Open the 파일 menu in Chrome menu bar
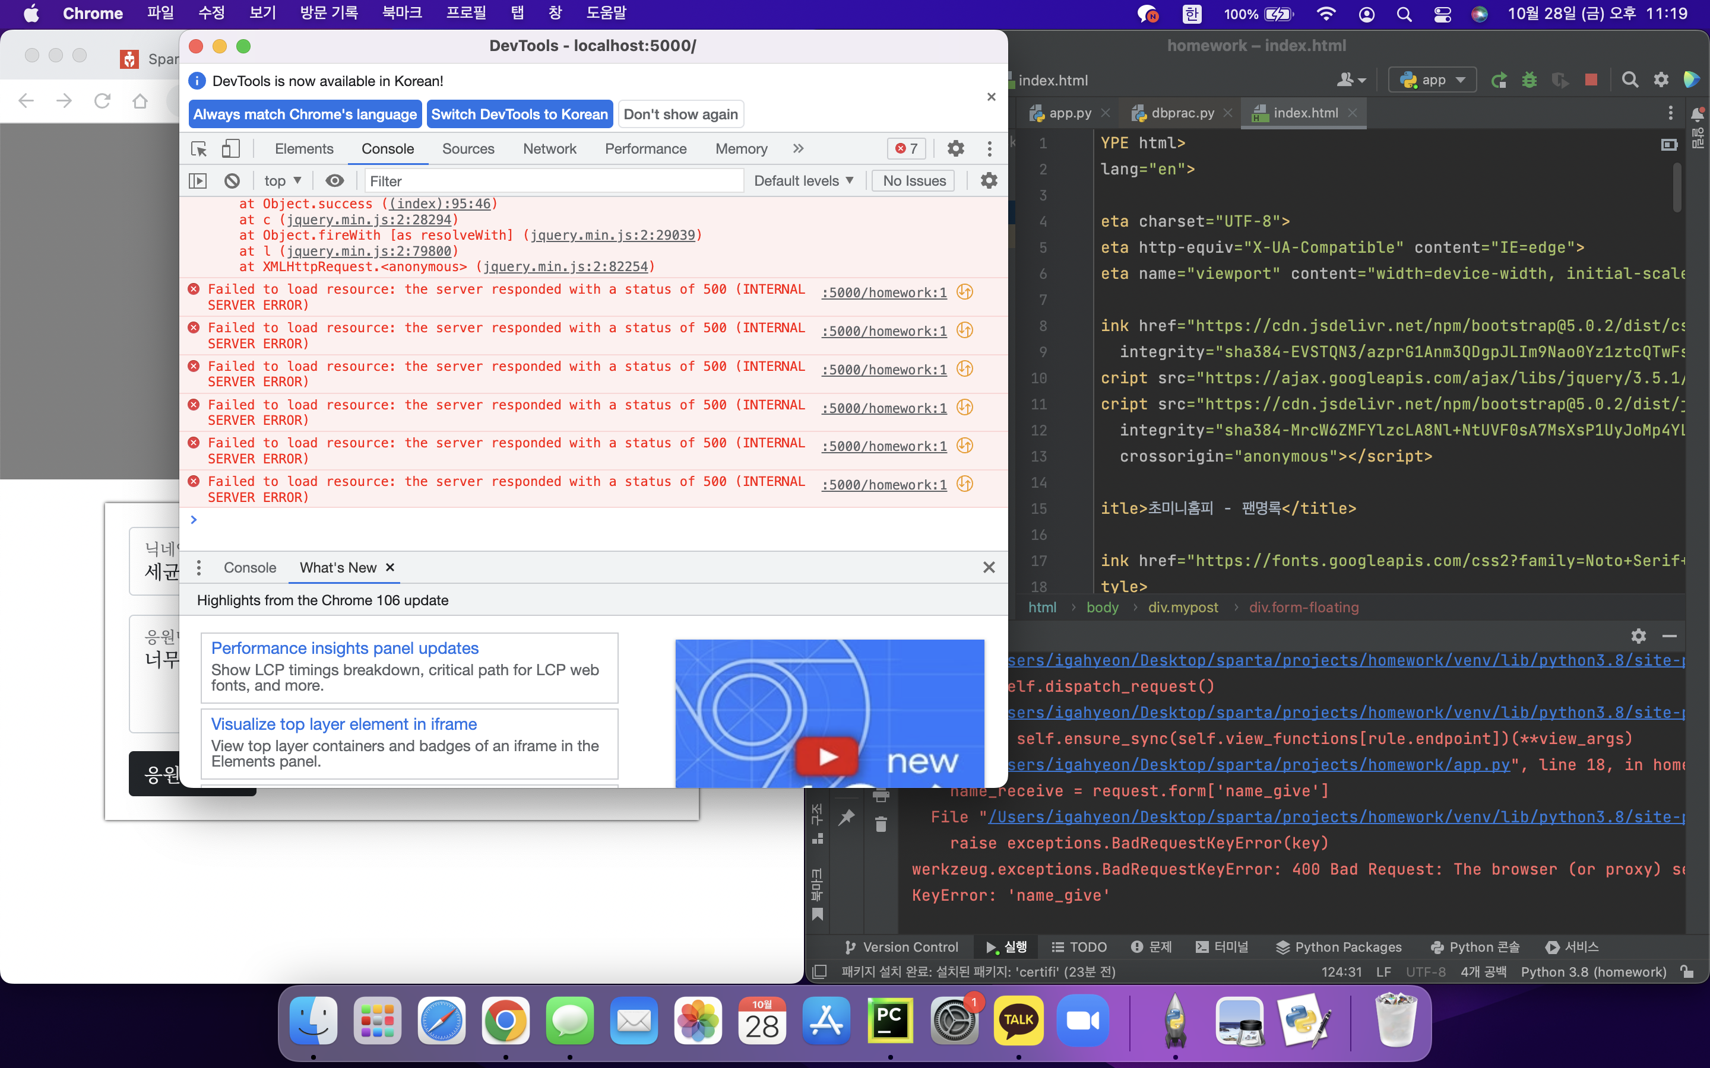 click(160, 14)
